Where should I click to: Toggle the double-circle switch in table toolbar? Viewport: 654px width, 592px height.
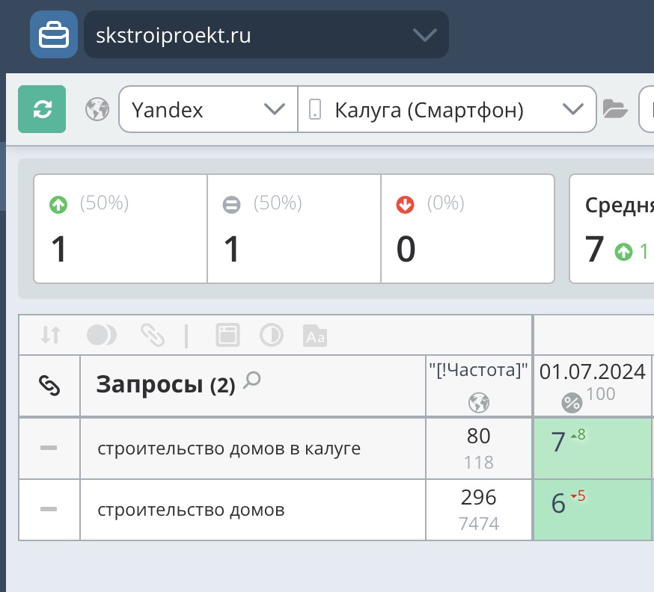pos(101,336)
